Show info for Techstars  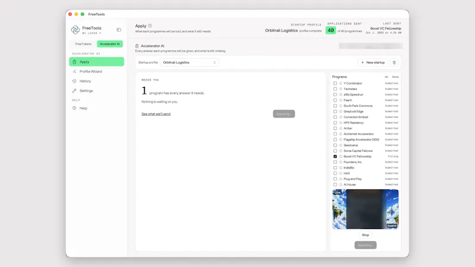[x=340, y=89]
